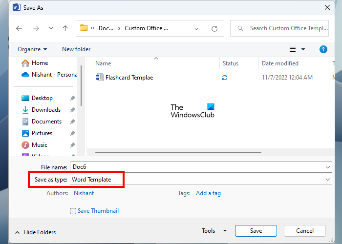Click the sync status icon for Flashcard Templae
The width and height of the screenshot is (342, 244).
coord(225,77)
